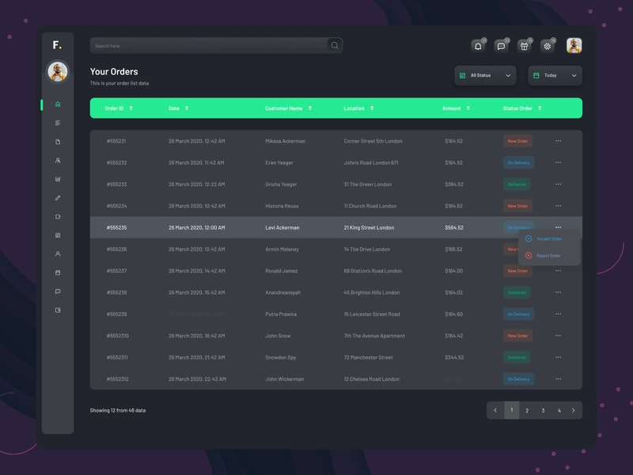The height and width of the screenshot is (475, 633).
Task: Select customer name Armin Melaney
Action: 282,249
